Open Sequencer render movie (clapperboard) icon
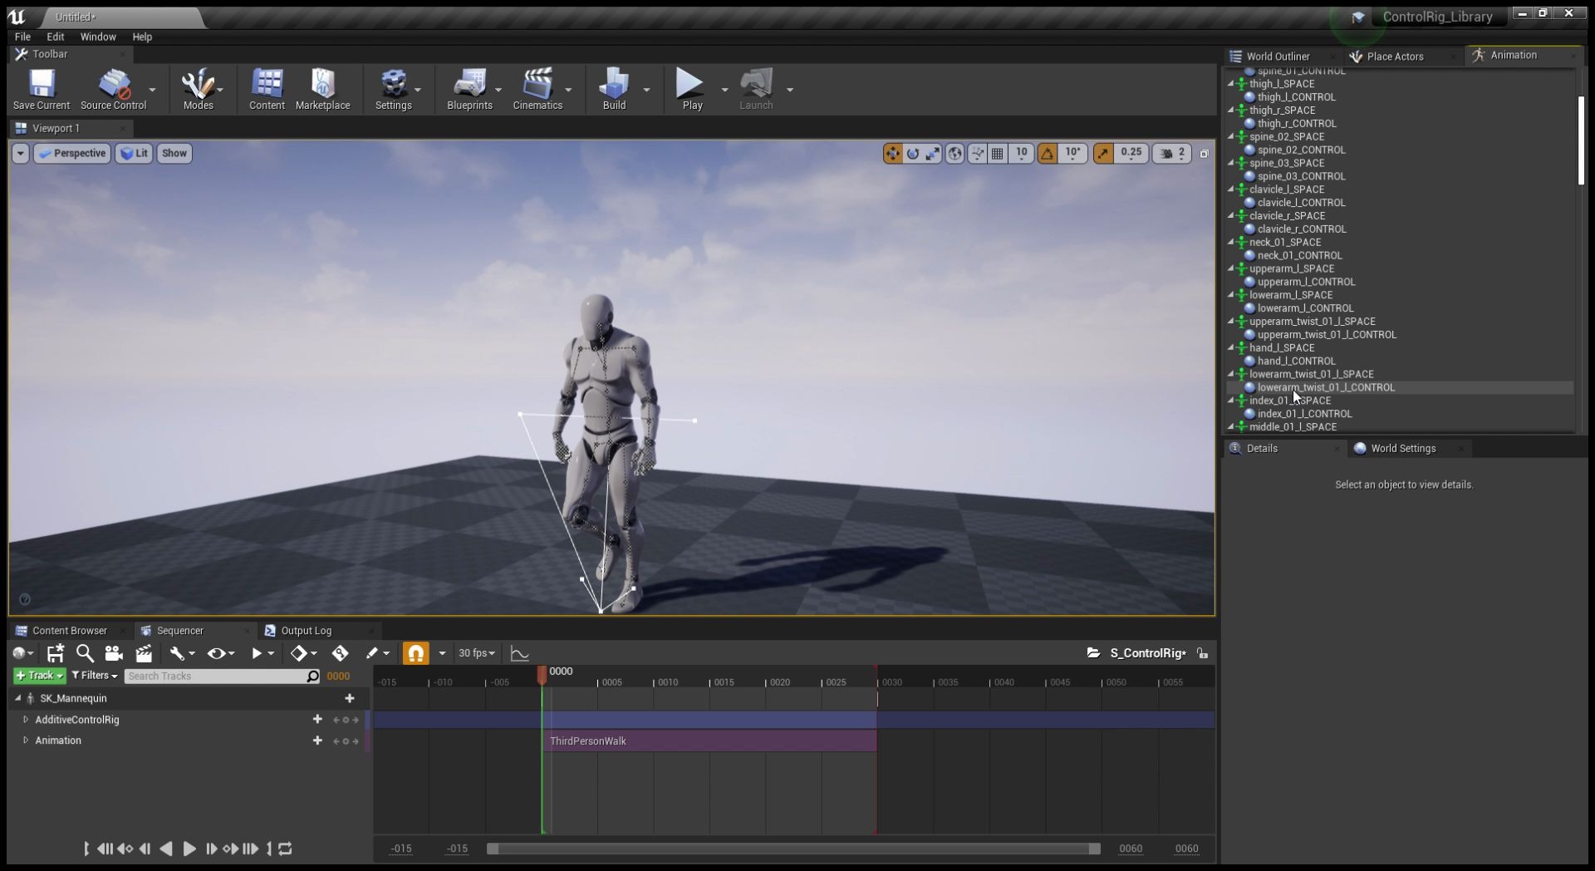Viewport: 1595px width, 871px height. pyautogui.click(x=144, y=653)
